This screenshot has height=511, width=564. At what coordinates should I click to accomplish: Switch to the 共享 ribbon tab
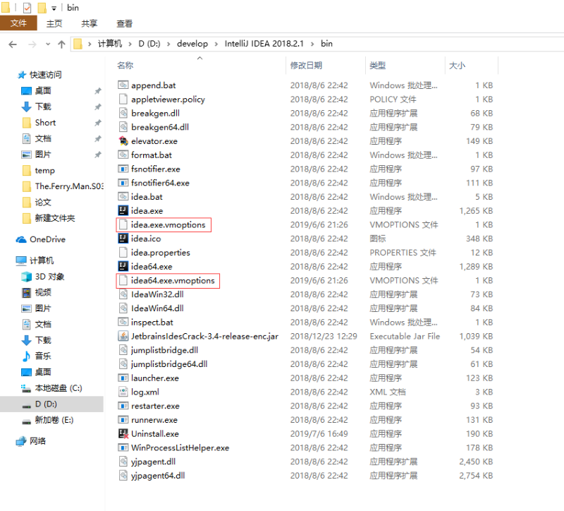point(90,23)
